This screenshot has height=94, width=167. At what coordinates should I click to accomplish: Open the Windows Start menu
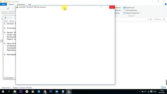coord(3,92)
